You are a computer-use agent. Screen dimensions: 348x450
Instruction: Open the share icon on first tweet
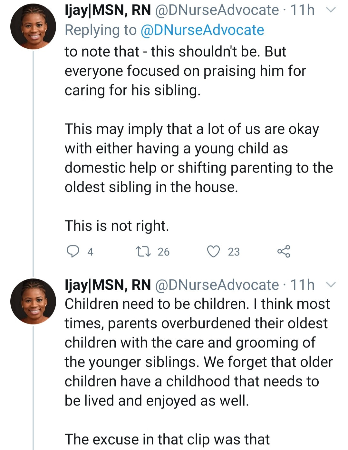(284, 251)
